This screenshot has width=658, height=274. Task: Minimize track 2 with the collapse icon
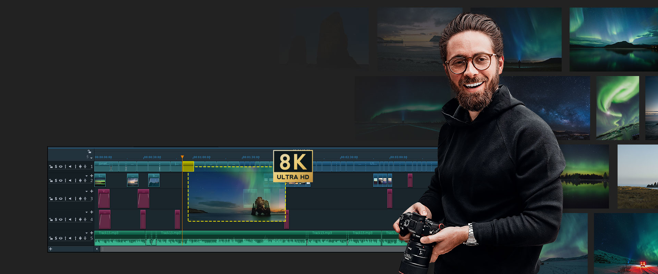coord(85,180)
